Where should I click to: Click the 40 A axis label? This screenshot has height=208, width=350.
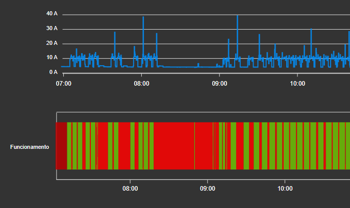(52, 14)
